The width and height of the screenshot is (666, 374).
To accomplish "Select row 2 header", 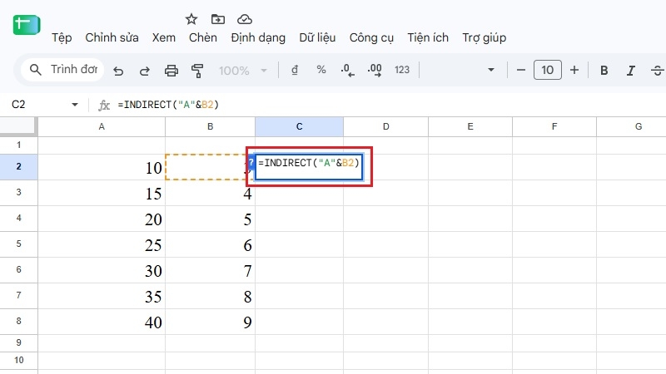I will point(18,167).
